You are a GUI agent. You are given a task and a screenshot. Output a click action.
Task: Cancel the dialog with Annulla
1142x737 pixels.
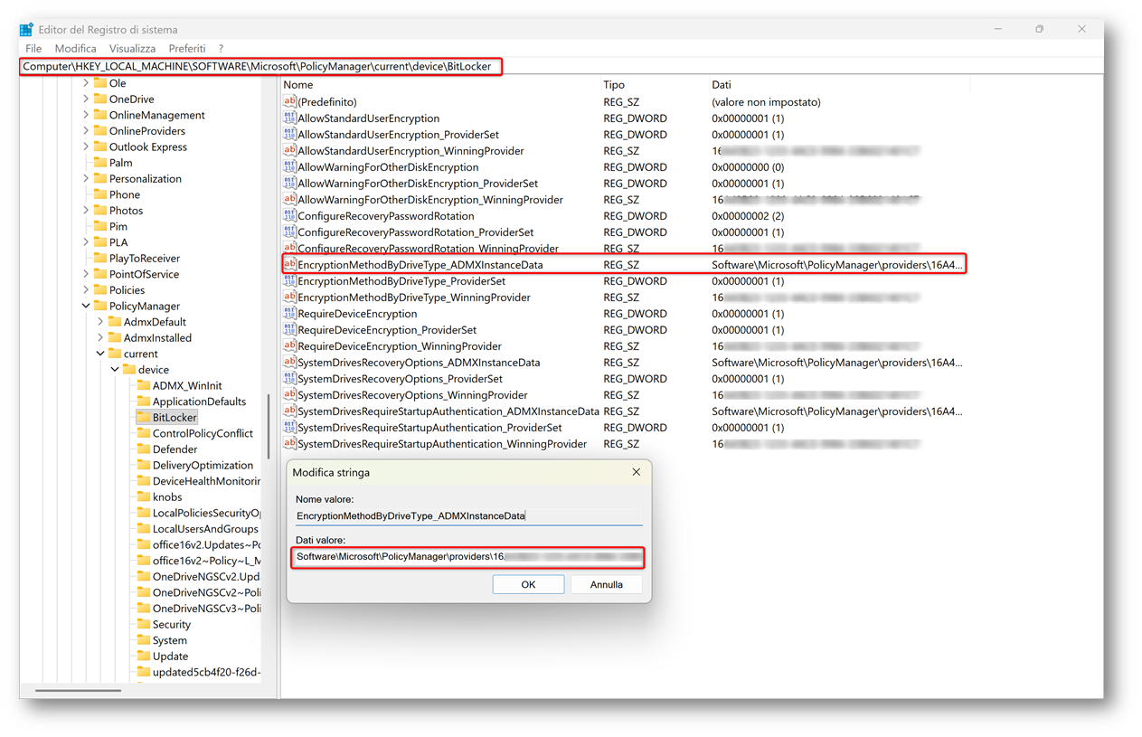pos(607,584)
